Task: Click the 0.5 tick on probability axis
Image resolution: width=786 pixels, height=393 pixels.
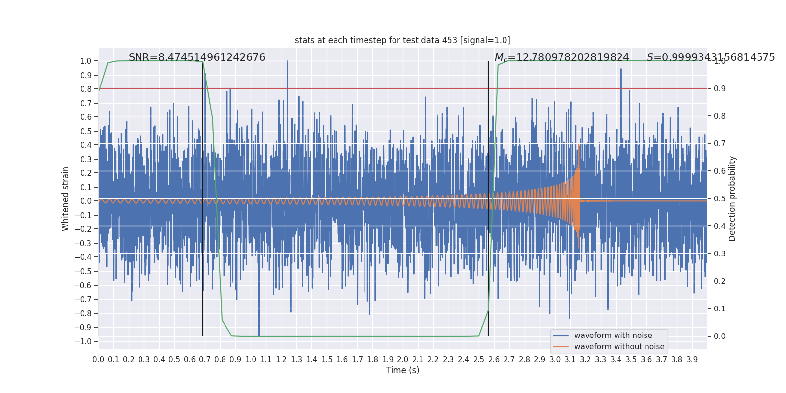Action: click(x=720, y=198)
